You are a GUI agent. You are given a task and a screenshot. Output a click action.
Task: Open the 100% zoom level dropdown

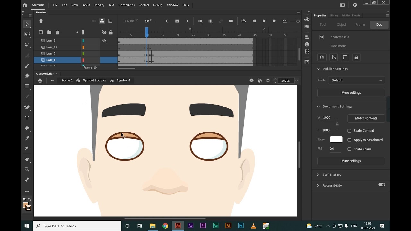(296, 81)
